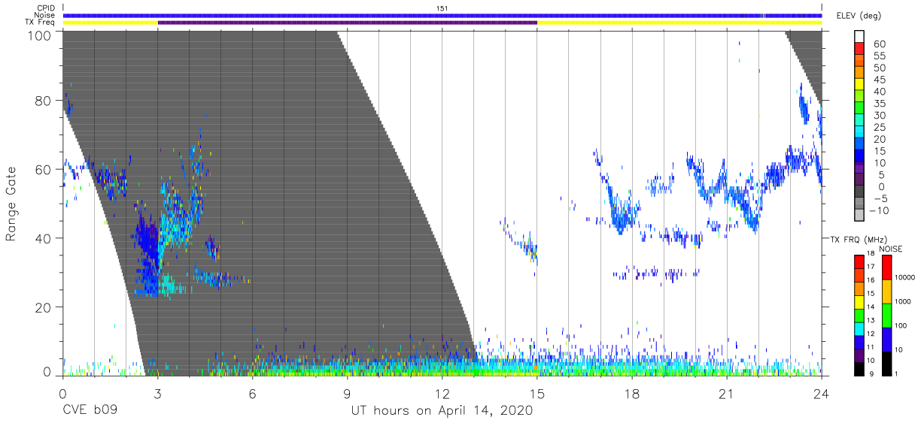This screenshot has height=426, width=924.
Task: Click the 40 tick on the Range Gate axis
Action: coord(43,238)
